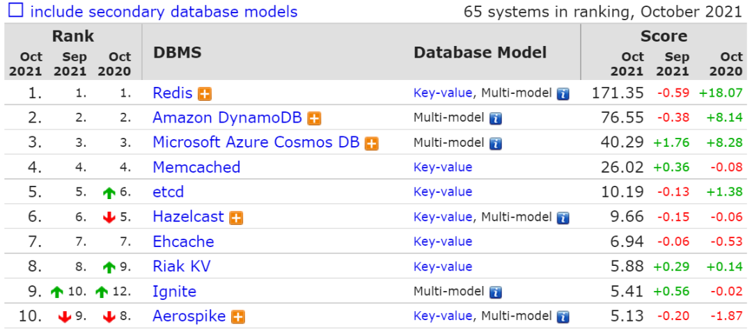The height and width of the screenshot is (332, 752).
Task: Click the Key-value model link for Memcached
Action: (x=443, y=167)
